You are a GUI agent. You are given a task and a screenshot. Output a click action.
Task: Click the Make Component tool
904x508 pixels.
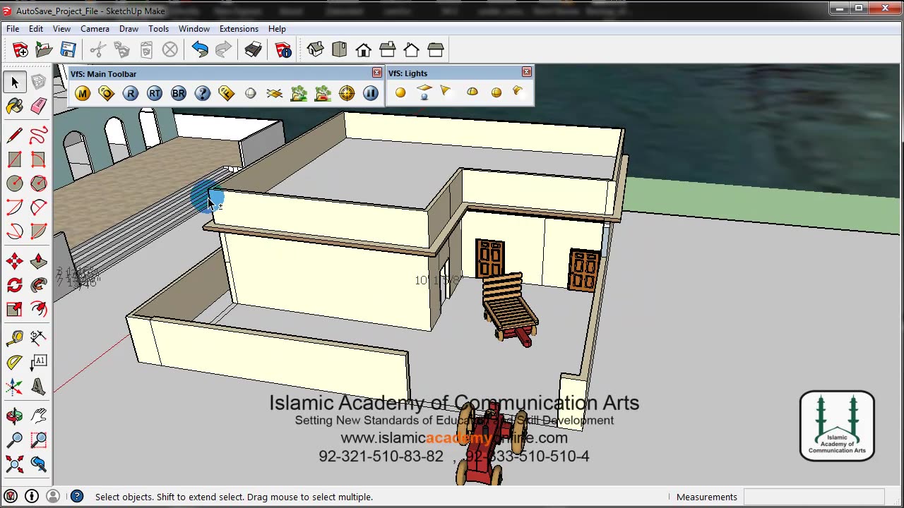pos(39,83)
